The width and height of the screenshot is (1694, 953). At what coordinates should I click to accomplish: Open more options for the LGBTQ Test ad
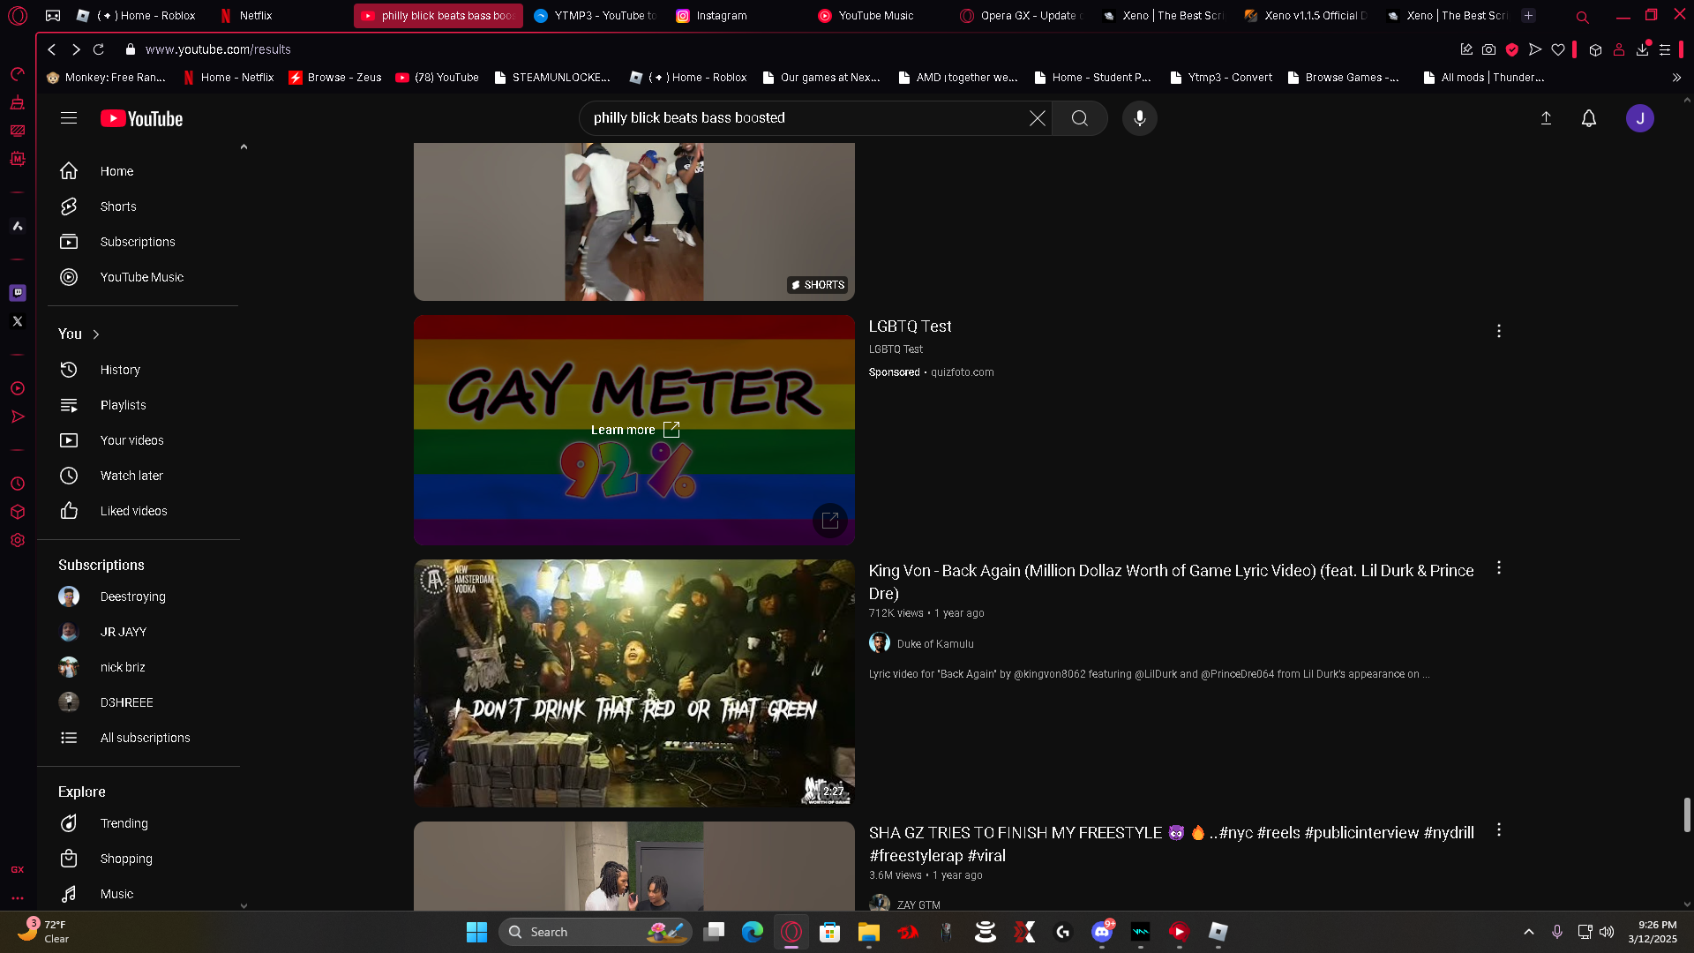(x=1498, y=331)
